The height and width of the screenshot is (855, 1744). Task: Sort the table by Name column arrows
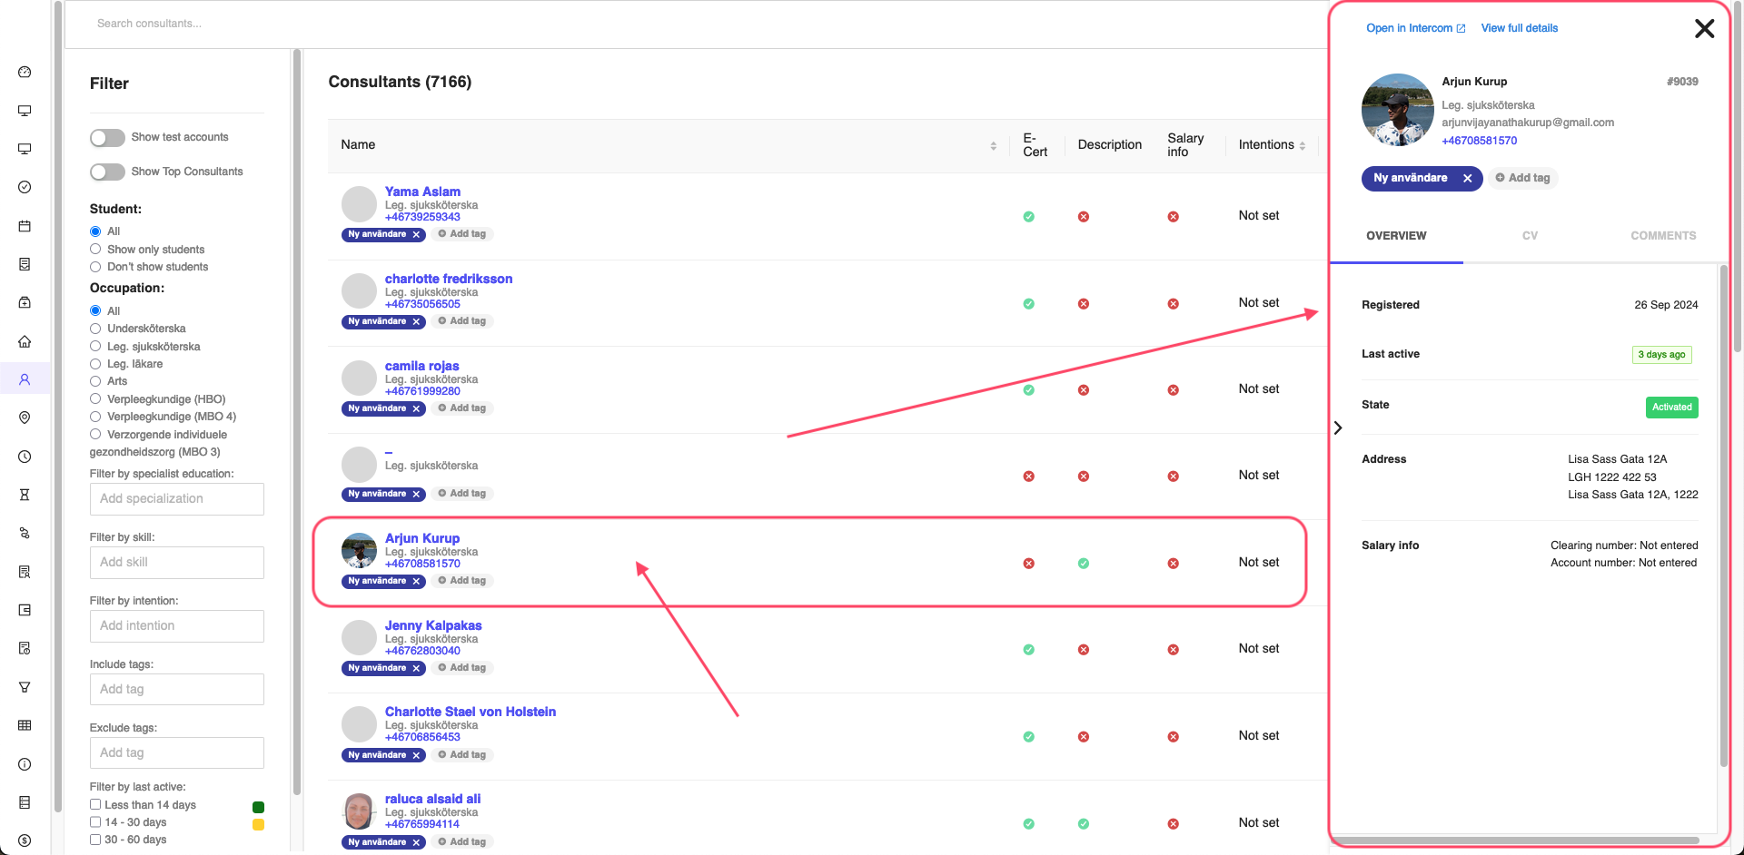[x=993, y=145]
